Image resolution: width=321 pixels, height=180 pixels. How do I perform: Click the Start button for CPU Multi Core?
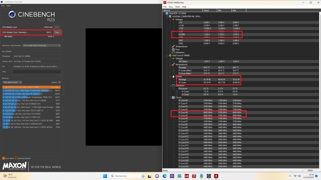[x=57, y=27]
